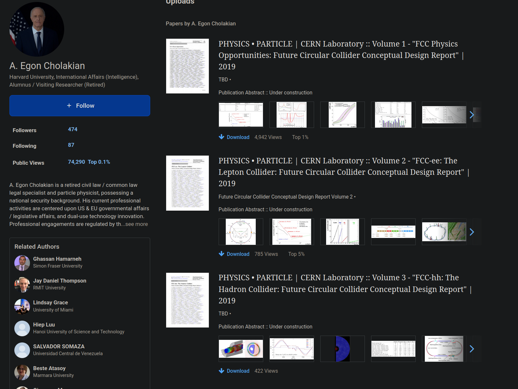Click Lindsay Grace's avatar
The height and width of the screenshot is (389, 518).
22,307
